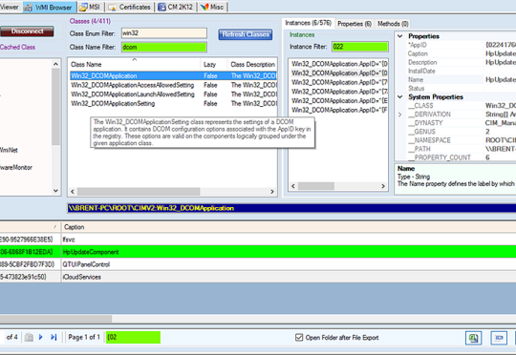Click the __GENUS system property row

pos(461,132)
